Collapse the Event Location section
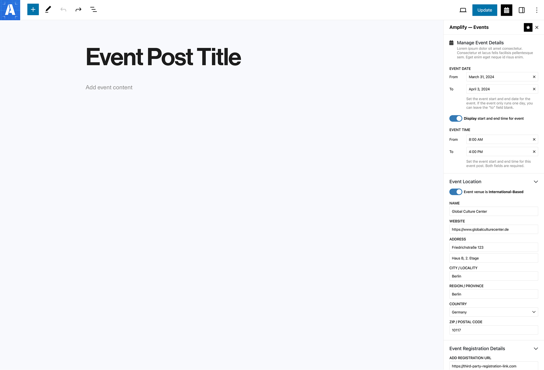The width and height of the screenshot is (544, 370). click(x=536, y=182)
